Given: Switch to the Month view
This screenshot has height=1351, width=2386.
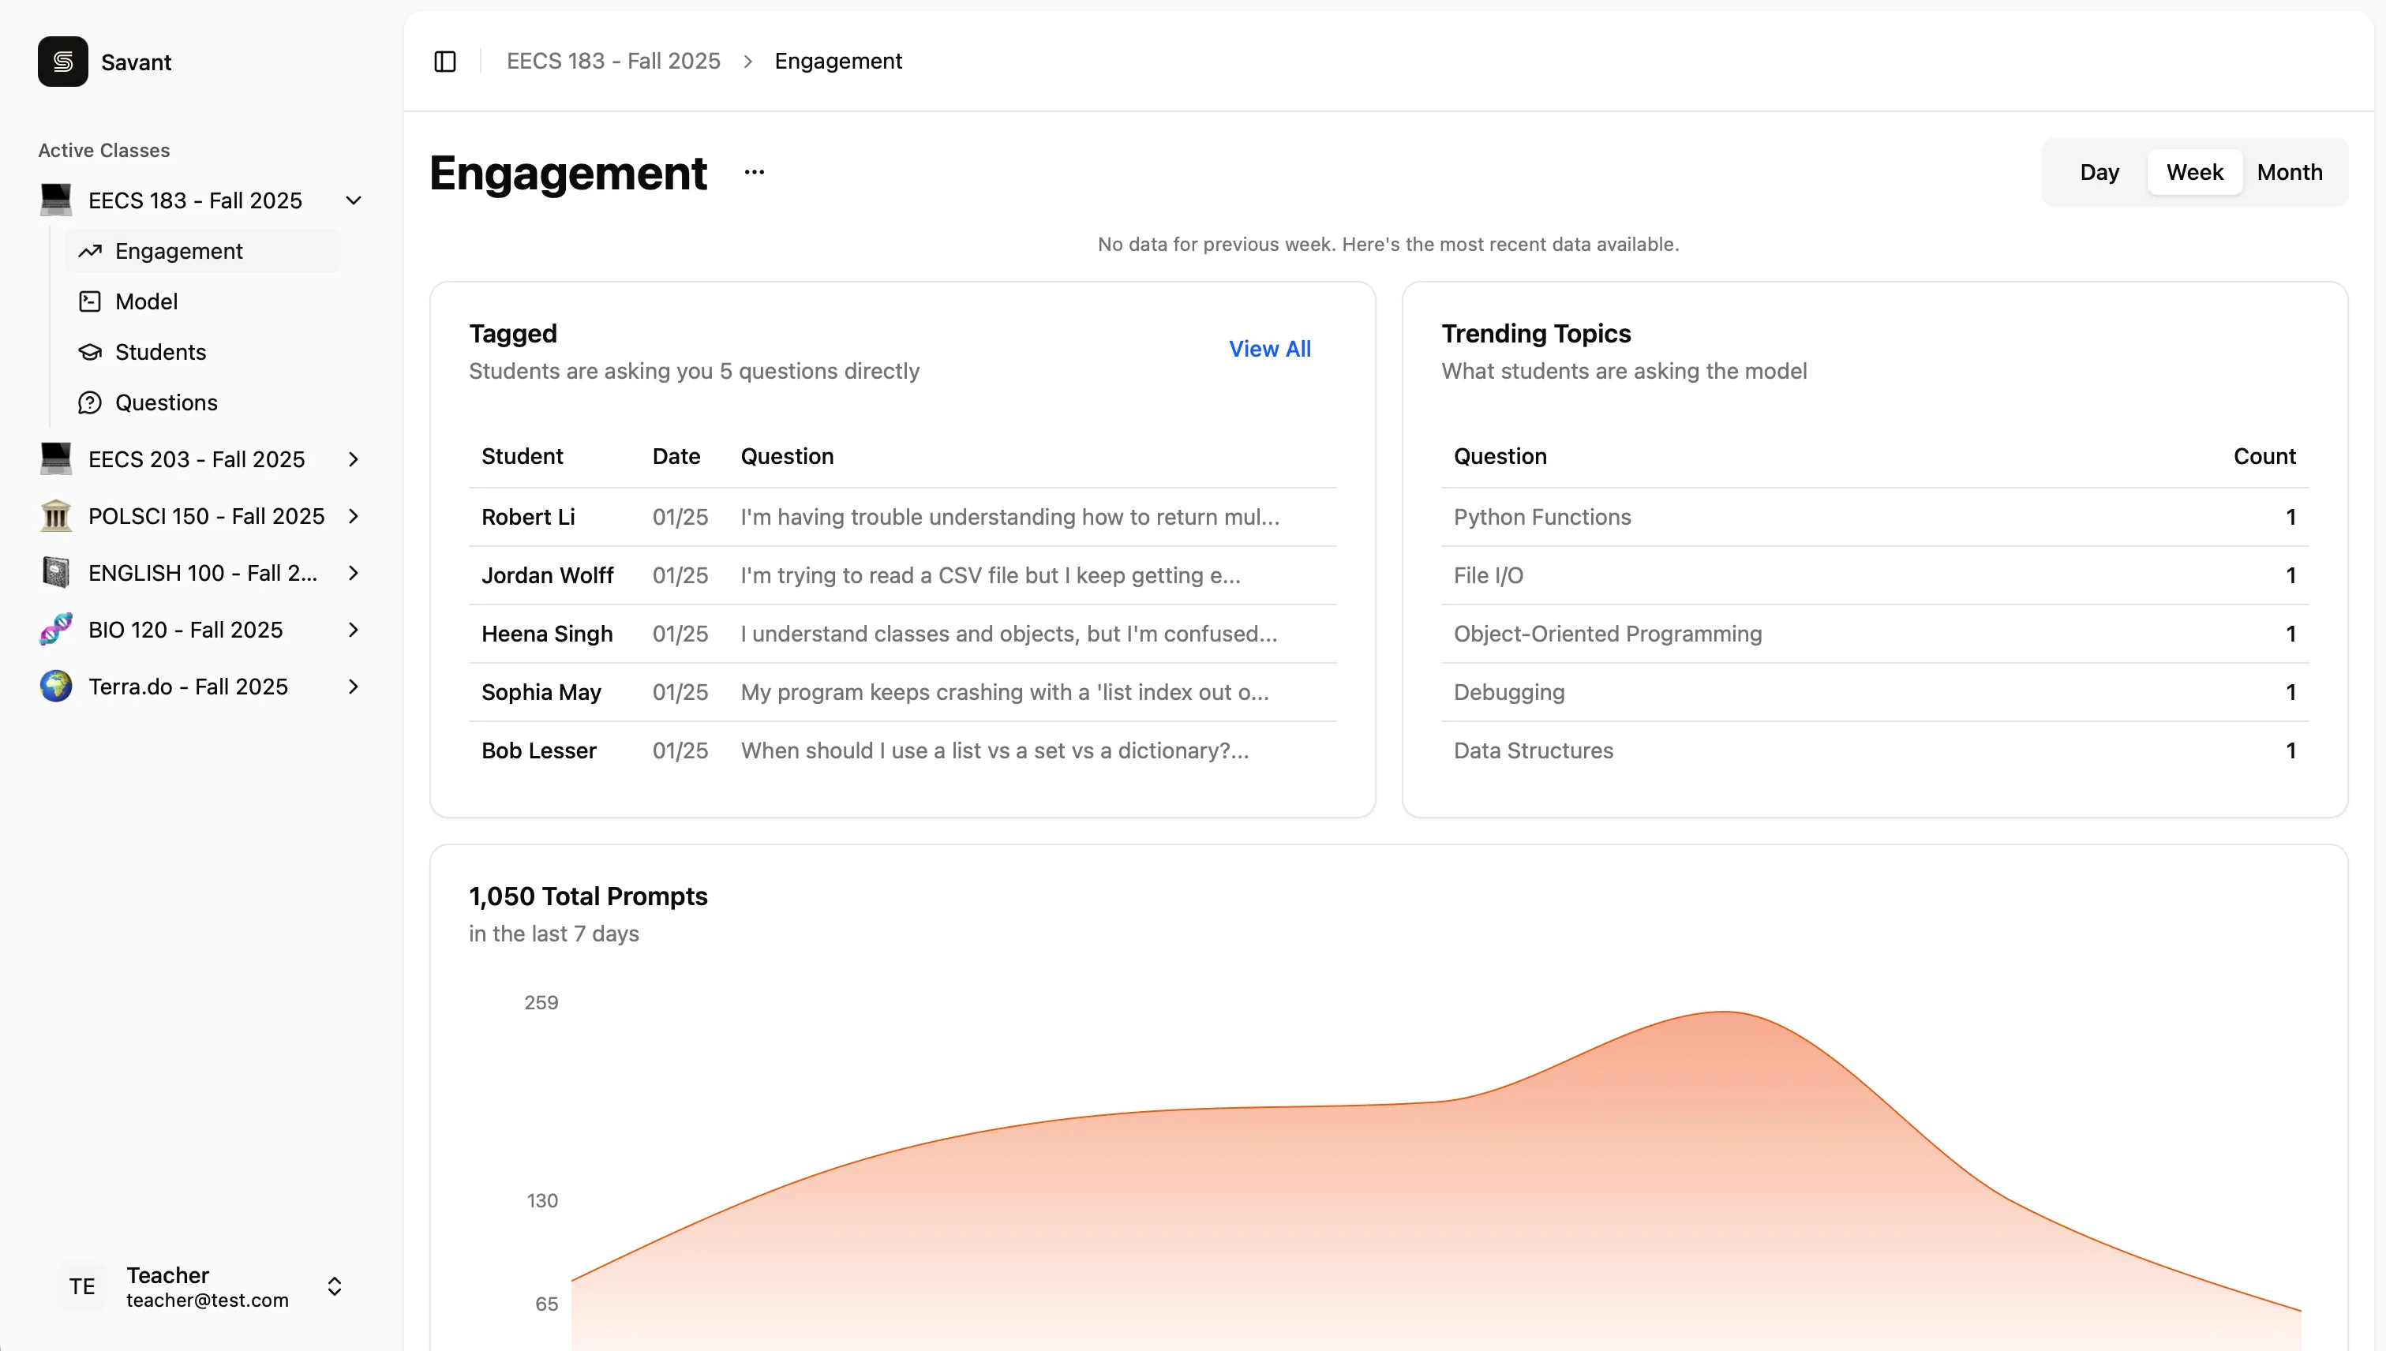Looking at the screenshot, I should 2290,173.
